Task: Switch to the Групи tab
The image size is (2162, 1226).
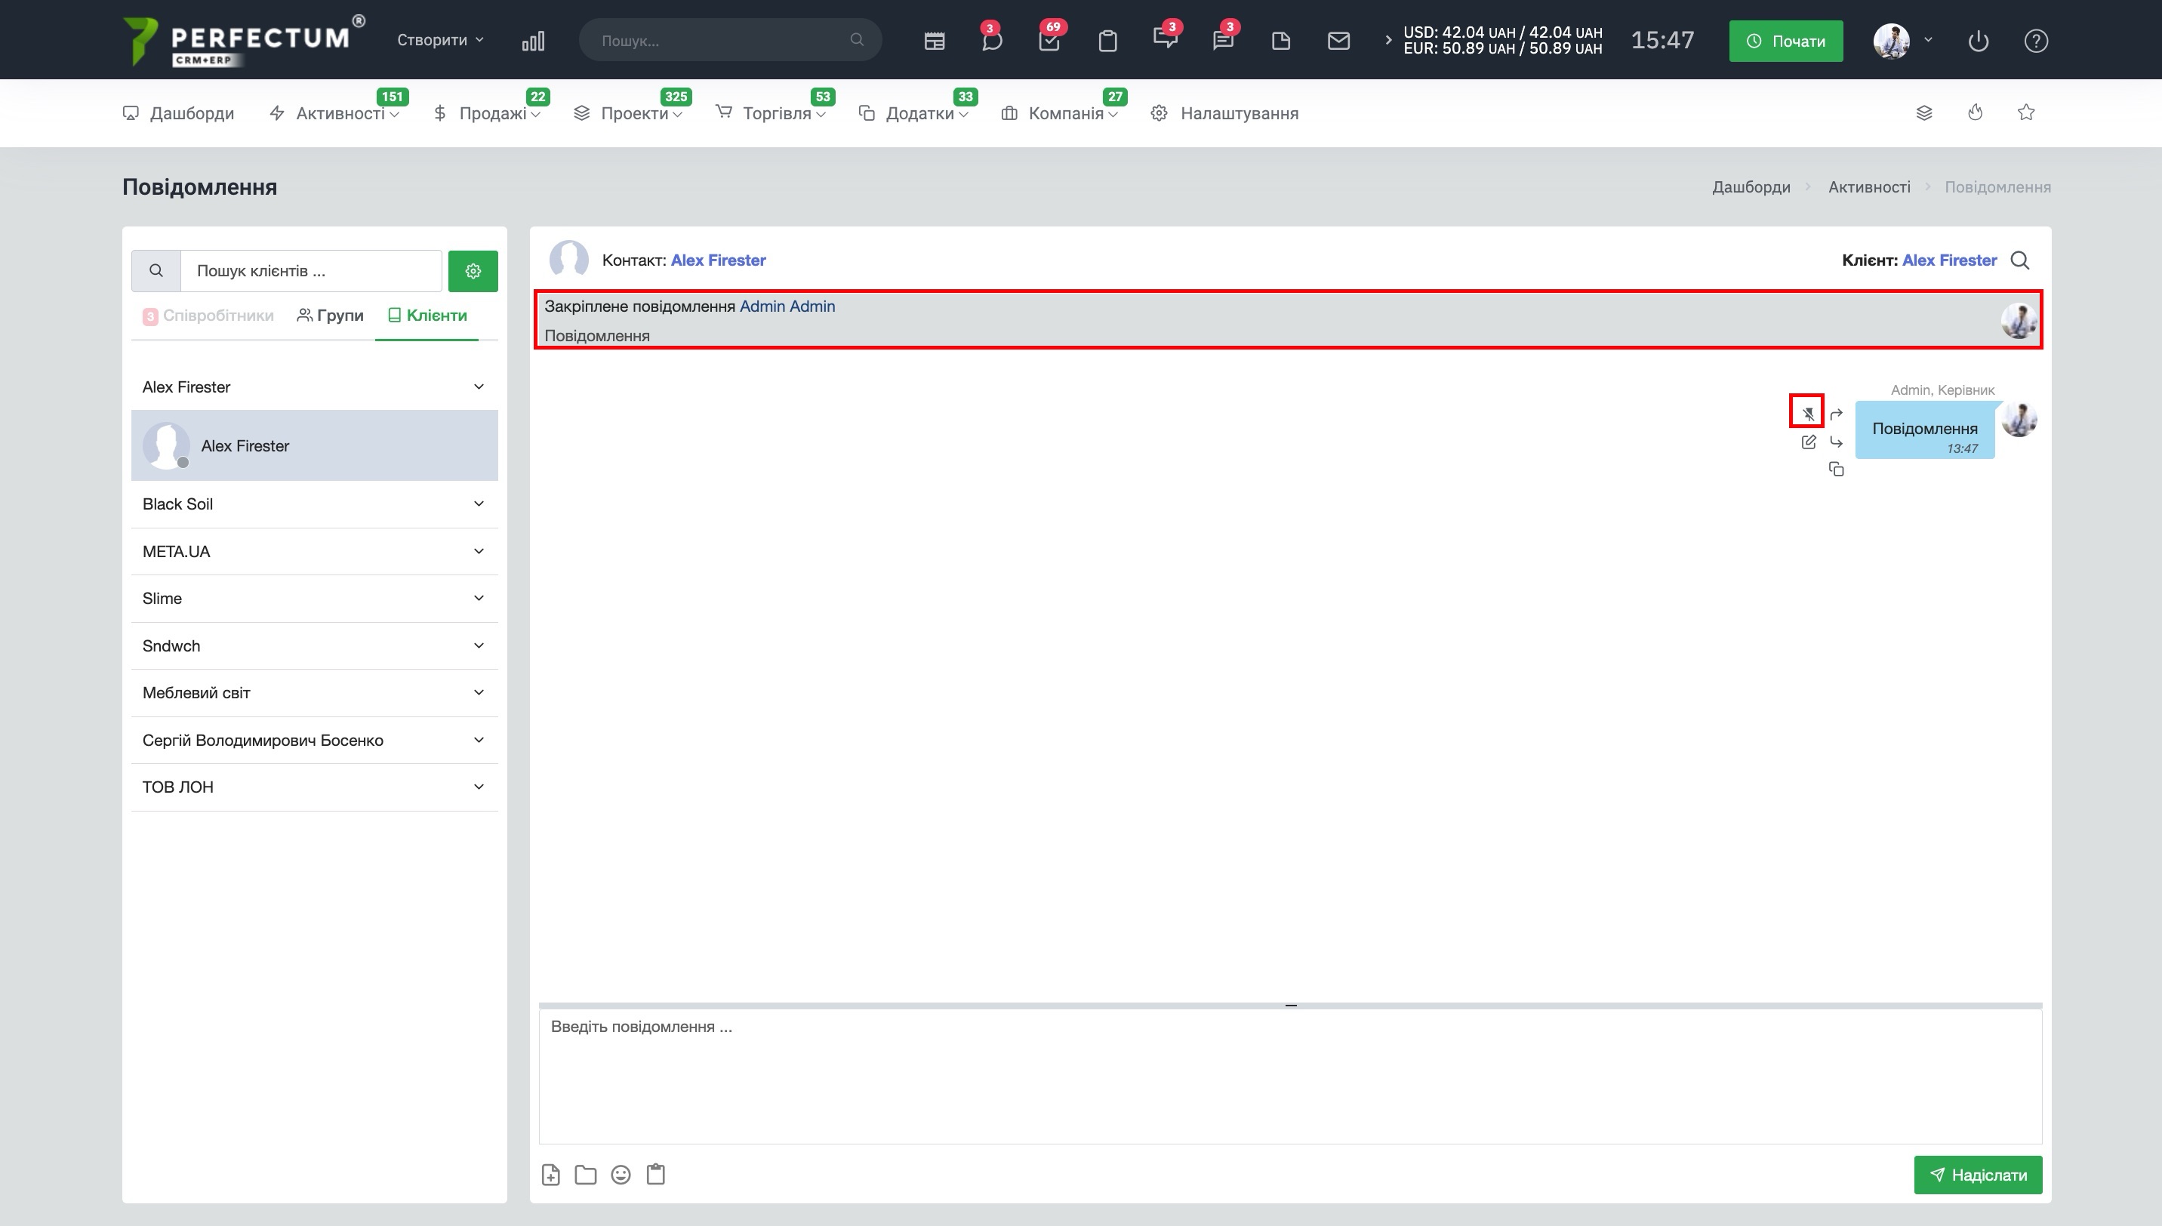Action: click(330, 315)
